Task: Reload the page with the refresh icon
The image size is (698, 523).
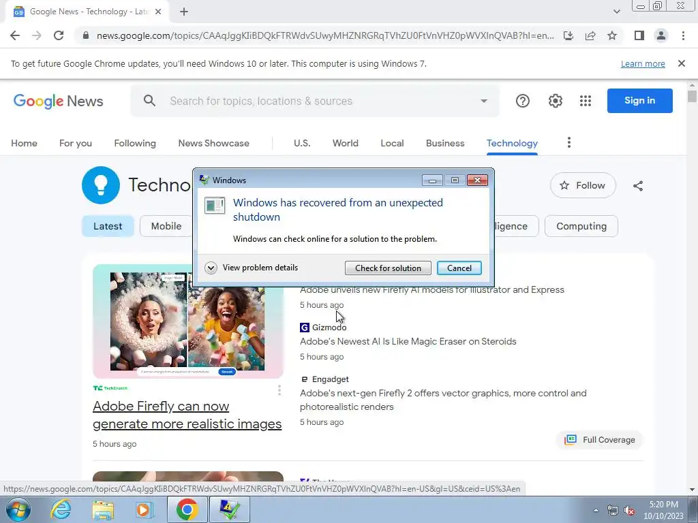Action: tap(59, 35)
